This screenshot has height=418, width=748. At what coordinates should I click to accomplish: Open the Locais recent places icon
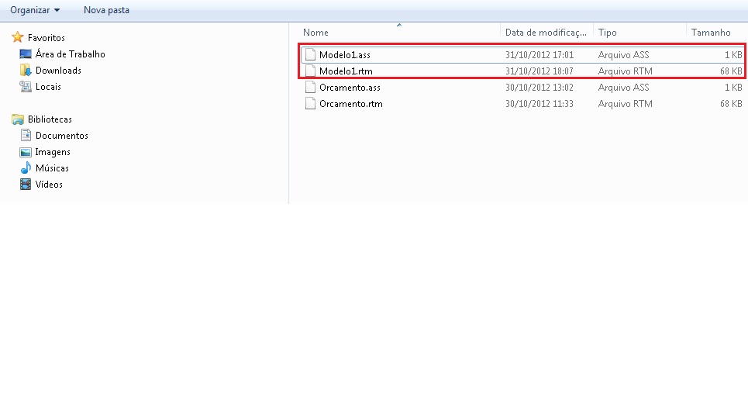pos(26,86)
